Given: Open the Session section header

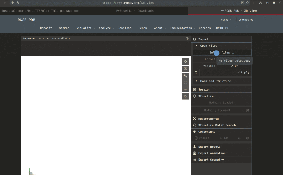Looking at the screenshot, I should tap(221, 89).
